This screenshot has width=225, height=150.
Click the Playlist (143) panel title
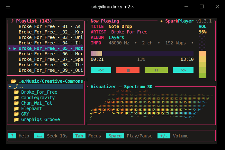[x=34, y=21]
